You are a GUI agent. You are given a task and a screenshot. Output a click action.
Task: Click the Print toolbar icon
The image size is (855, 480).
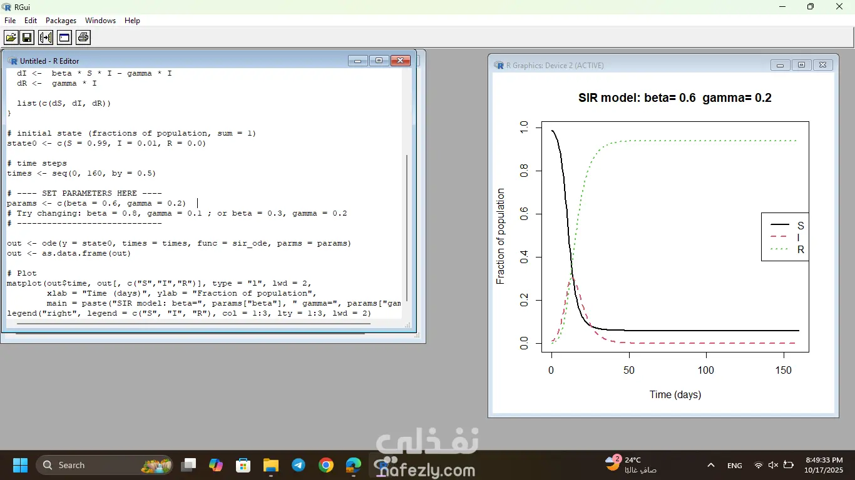[83, 37]
